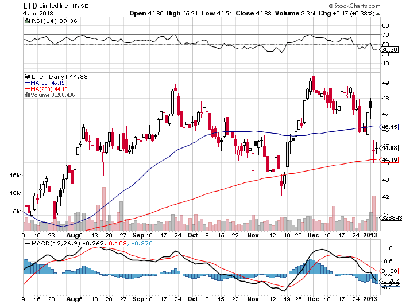
Task: Click the red MA(200) legend line
Action: [27, 89]
